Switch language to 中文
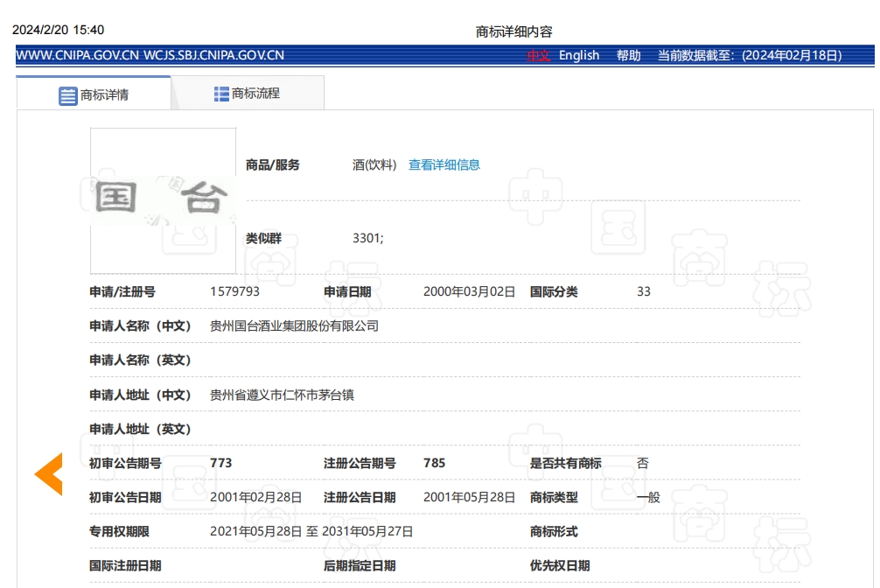The image size is (880, 588). 538,55
